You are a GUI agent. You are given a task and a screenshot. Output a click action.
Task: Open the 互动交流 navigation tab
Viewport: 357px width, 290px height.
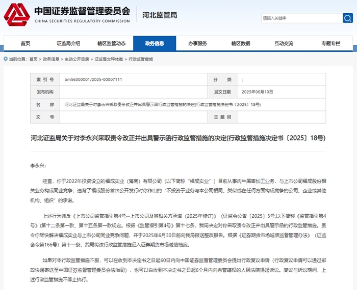(284, 43)
